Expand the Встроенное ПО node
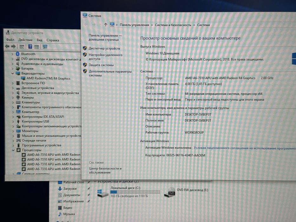296x222 pixels. coord(13,83)
